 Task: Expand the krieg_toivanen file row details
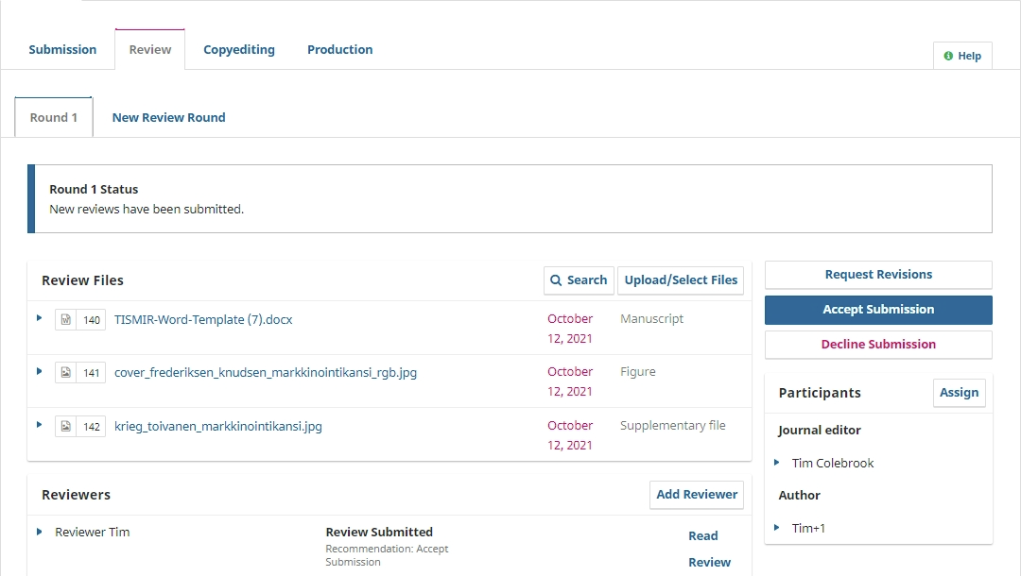click(39, 425)
